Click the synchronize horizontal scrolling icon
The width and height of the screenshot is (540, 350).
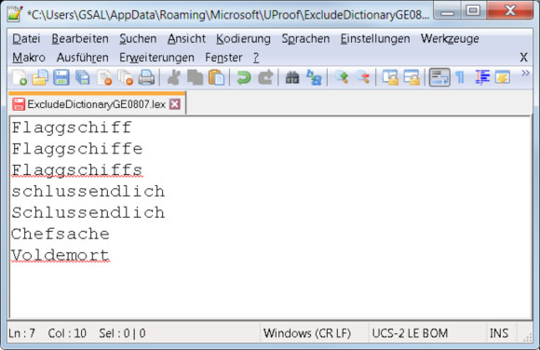point(412,77)
